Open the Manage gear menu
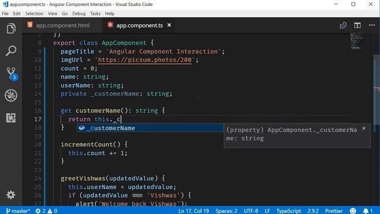380x214 pixels. (11, 195)
